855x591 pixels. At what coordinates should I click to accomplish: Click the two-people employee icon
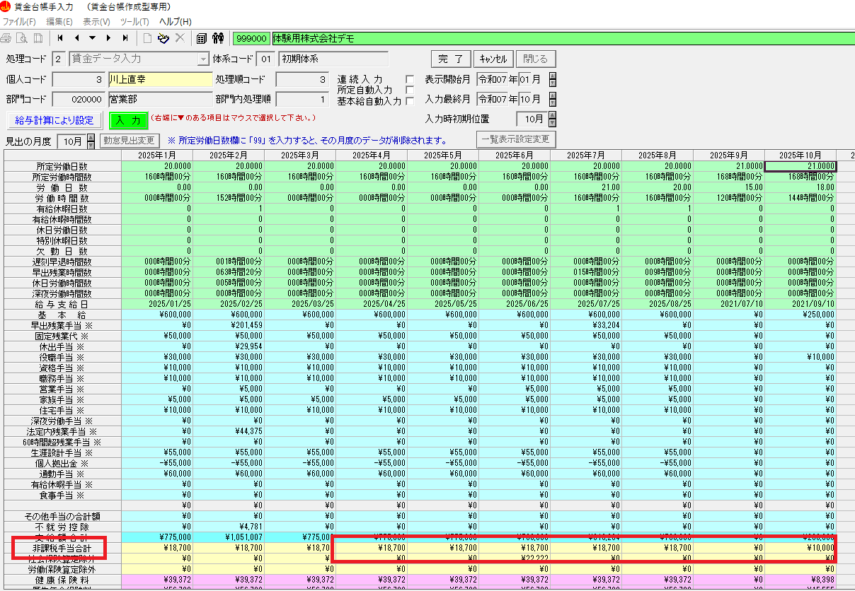coord(218,38)
